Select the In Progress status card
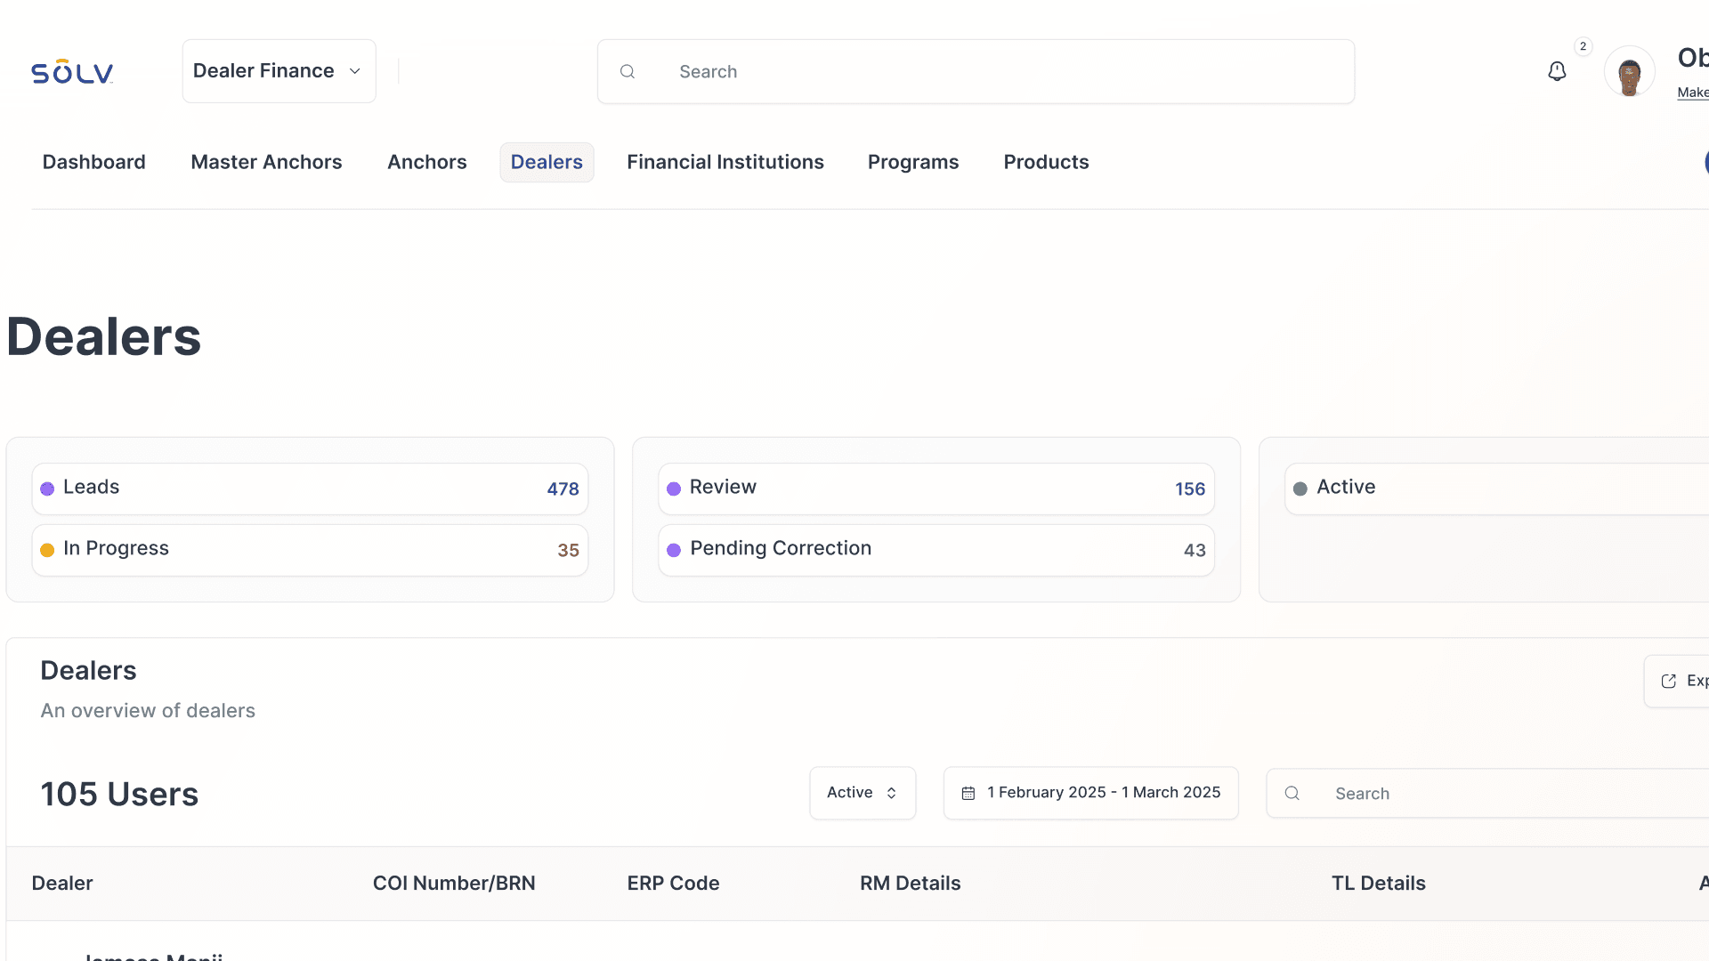1709x961 pixels. tap(310, 550)
